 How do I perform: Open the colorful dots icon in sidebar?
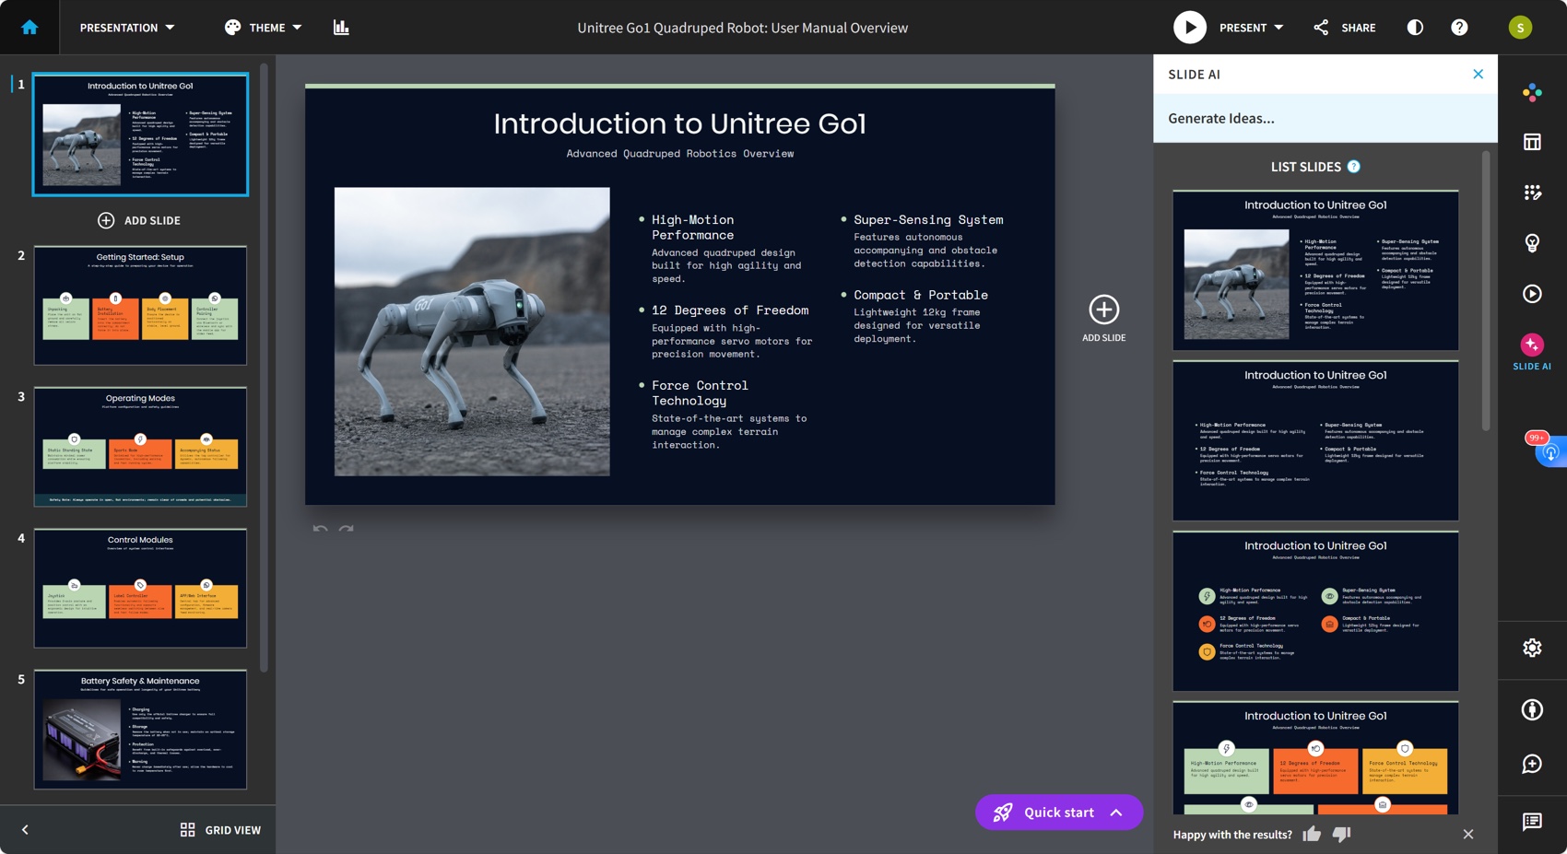pyautogui.click(x=1532, y=92)
